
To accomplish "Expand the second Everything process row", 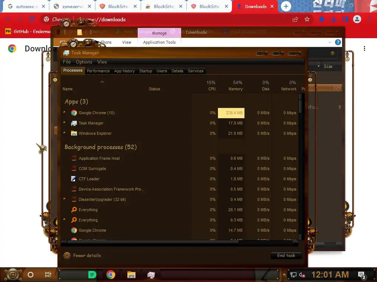I will tap(64, 220).
